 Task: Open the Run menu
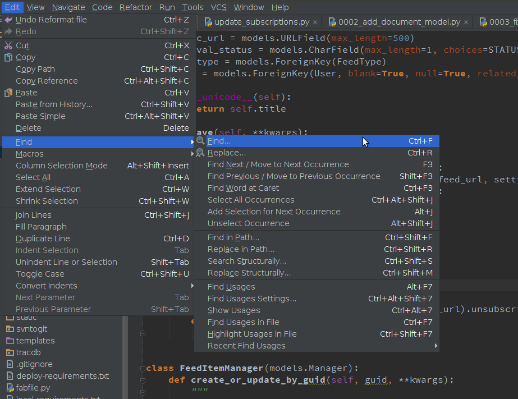coord(167,7)
